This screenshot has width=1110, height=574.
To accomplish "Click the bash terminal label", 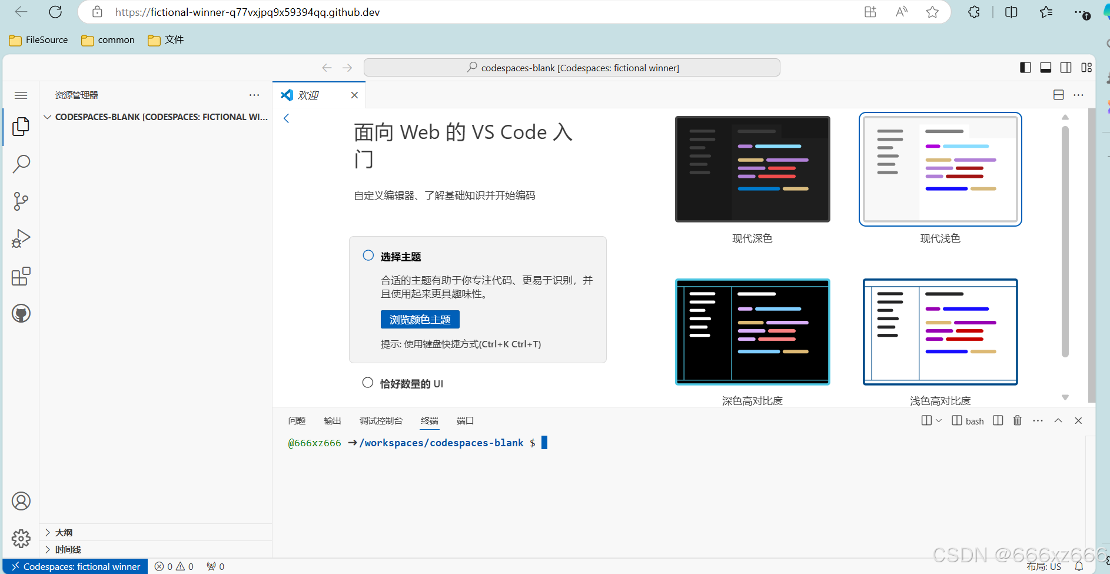I will pos(968,420).
